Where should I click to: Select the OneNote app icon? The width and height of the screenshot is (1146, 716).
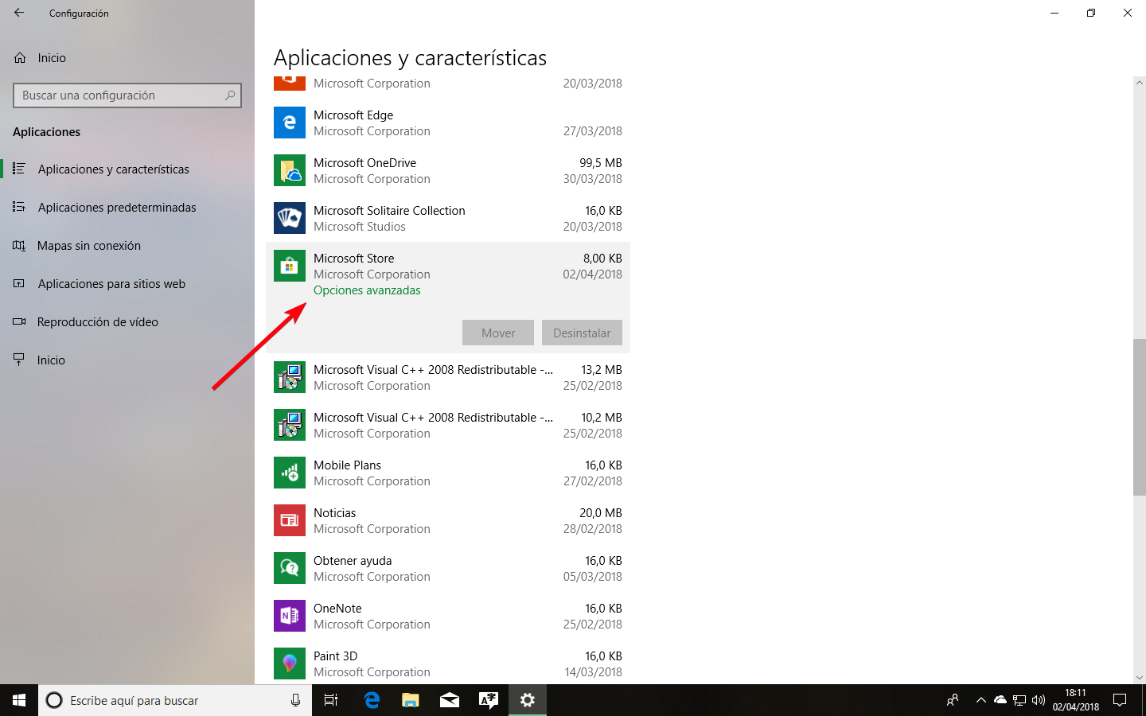pyautogui.click(x=290, y=616)
